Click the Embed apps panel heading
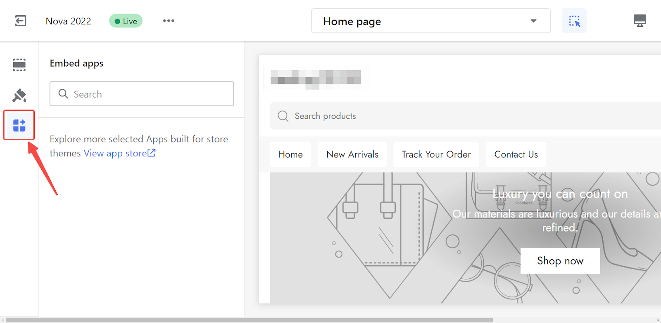 (76, 63)
